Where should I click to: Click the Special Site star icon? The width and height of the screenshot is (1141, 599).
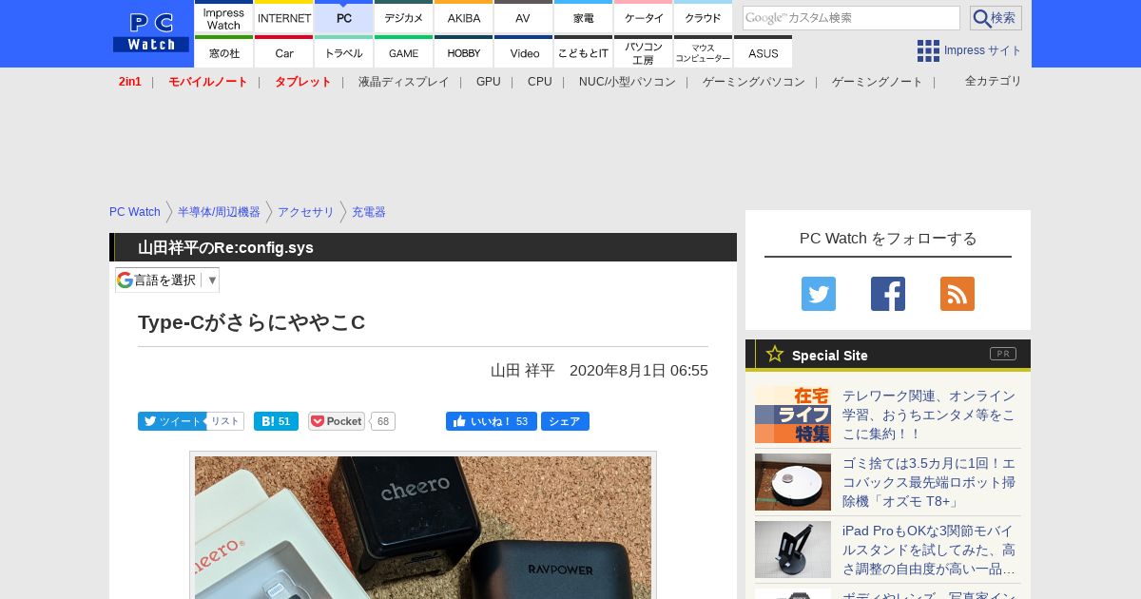[775, 355]
